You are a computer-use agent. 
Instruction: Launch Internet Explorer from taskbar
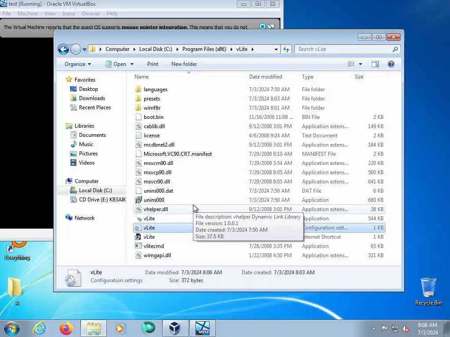coord(39,328)
